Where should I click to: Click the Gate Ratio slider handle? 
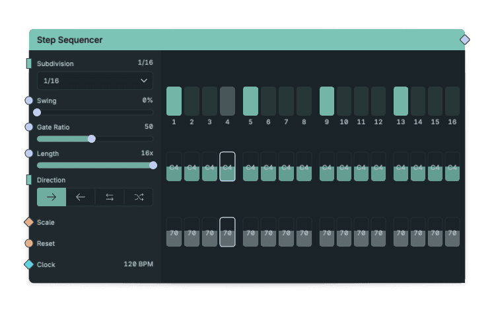pyautogui.click(x=92, y=139)
